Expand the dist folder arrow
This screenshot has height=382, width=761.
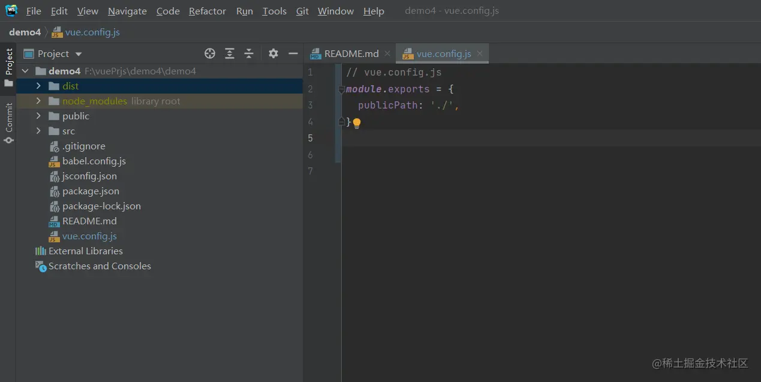(38, 86)
